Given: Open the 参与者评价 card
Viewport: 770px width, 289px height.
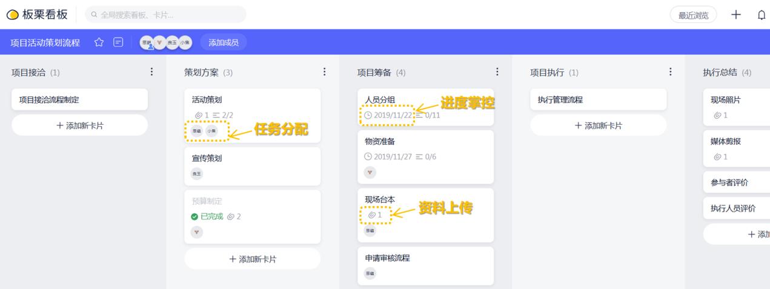Looking at the screenshot, I should point(737,183).
